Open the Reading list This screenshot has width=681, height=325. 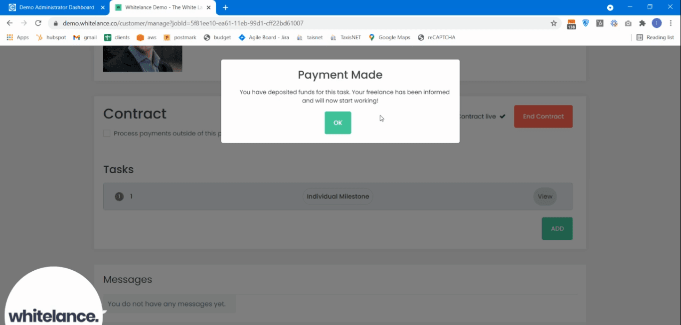coord(655,37)
